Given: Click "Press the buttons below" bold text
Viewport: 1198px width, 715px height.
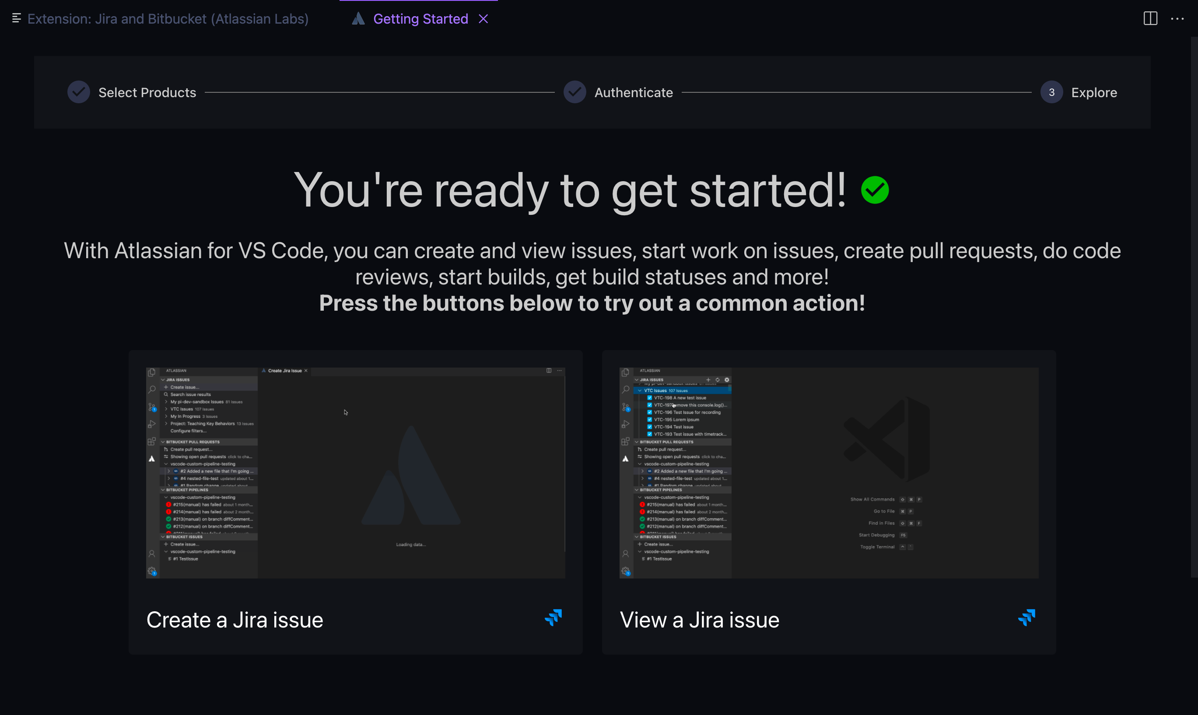Looking at the screenshot, I should pos(592,303).
